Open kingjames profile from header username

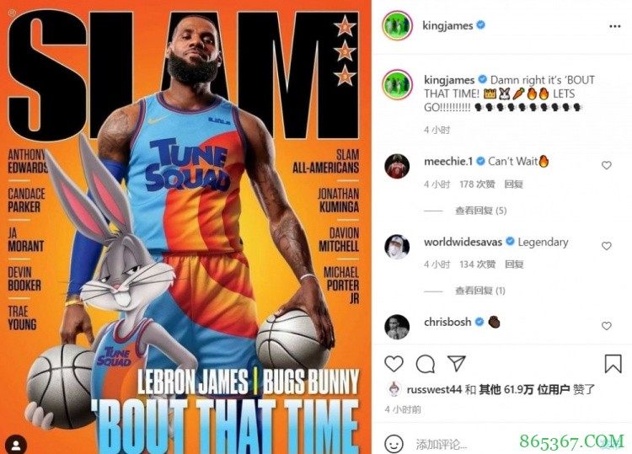click(x=447, y=25)
